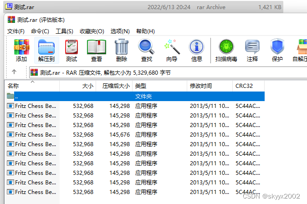
Task: Select the row with packed size 145,676
Action: click(x=134, y=134)
